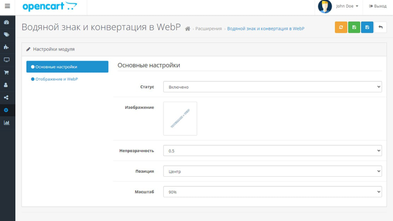The image size is (393, 221).
Task: Open the Extensions puzzle sidebar icon
Action: tap(6, 47)
